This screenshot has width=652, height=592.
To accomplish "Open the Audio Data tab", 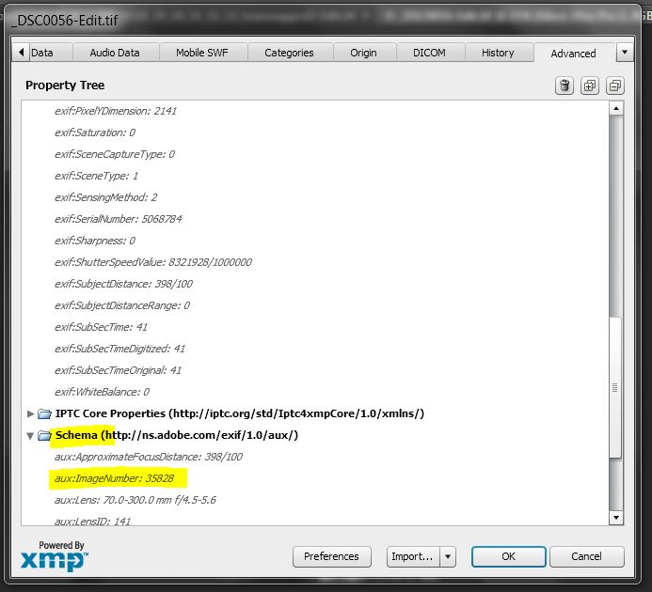I will (115, 53).
